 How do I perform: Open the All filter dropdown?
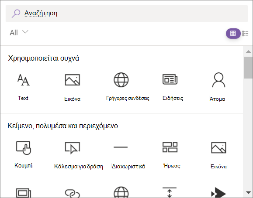pos(19,33)
